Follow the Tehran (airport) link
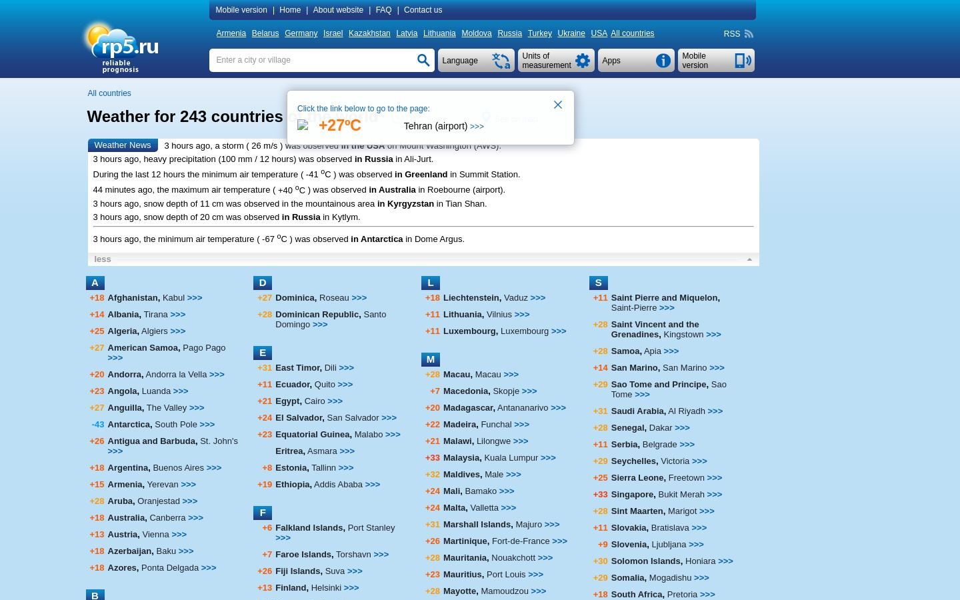This screenshot has height=600, width=960. coord(443,126)
